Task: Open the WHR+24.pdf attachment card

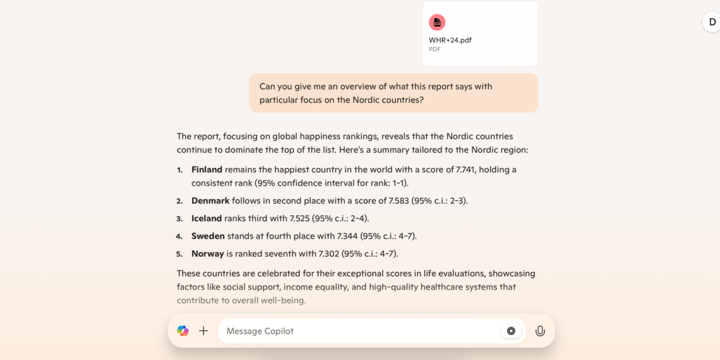Action: (480, 34)
